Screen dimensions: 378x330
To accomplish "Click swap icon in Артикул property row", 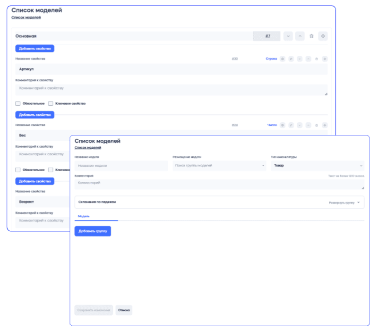I will point(291,59).
